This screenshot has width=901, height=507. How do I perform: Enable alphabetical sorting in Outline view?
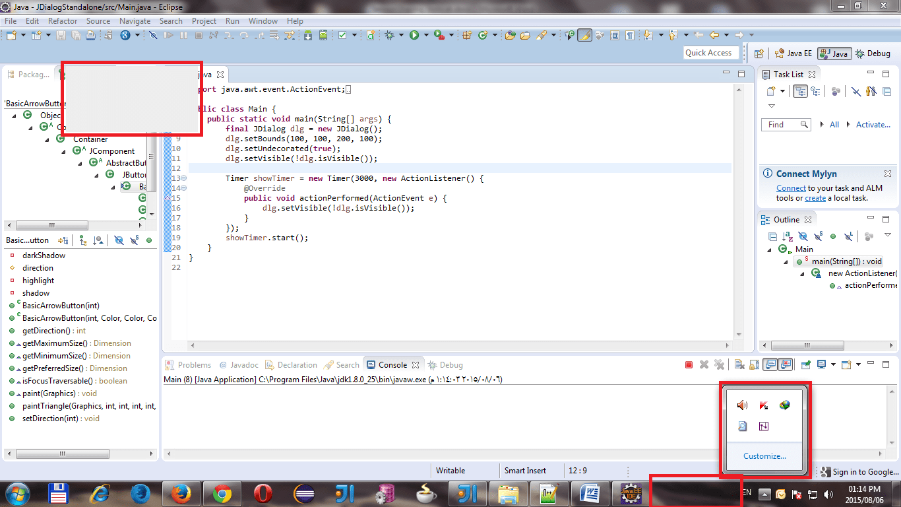pyautogui.click(x=787, y=237)
